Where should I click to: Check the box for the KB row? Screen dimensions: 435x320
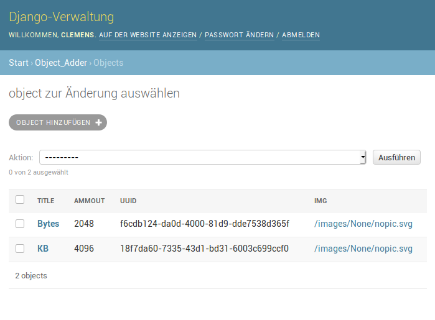(x=20, y=249)
